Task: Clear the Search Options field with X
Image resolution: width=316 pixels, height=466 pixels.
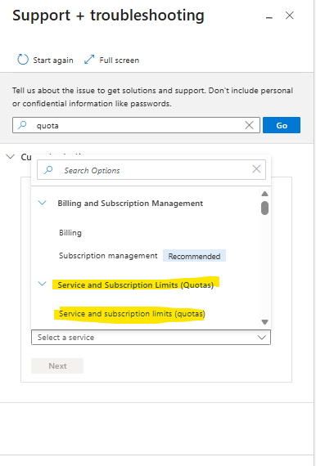Action: tap(256, 169)
